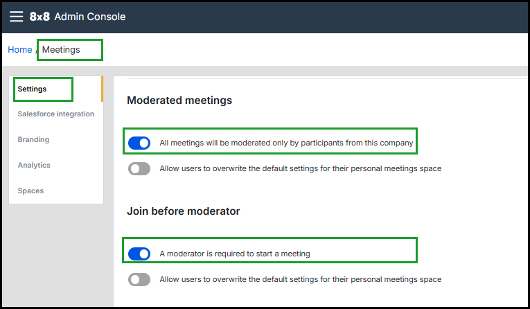Click the 8x8 logo
This screenshot has height=309, width=530.
39,17
